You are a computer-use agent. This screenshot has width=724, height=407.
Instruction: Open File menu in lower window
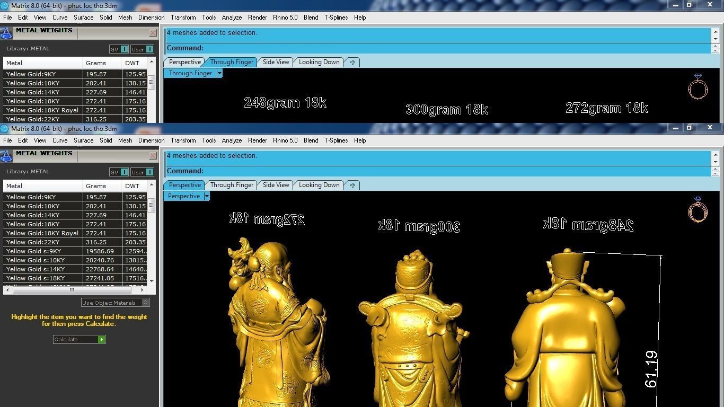(x=7, y=140)
